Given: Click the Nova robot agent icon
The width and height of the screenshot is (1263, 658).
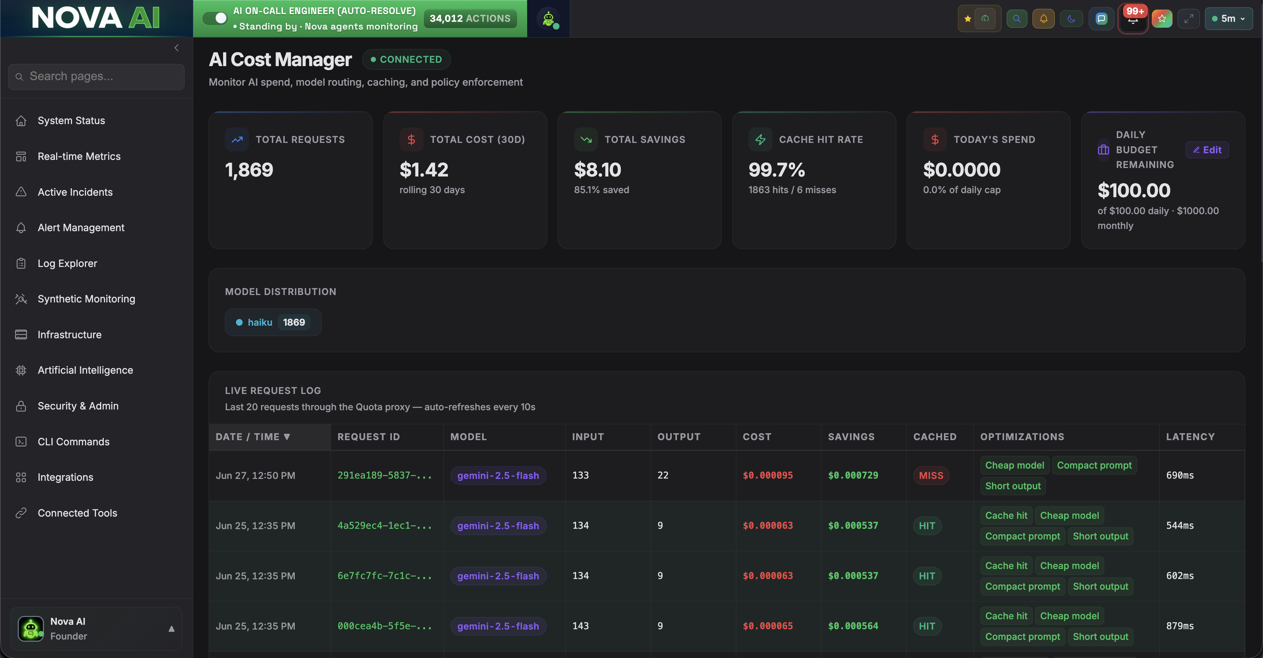Looking at the screenshot, I should click(x=548, y=18).
